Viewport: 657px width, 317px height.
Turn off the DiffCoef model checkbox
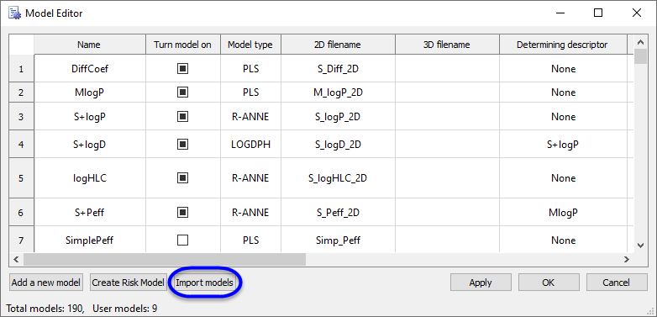[x=182, y=69]
